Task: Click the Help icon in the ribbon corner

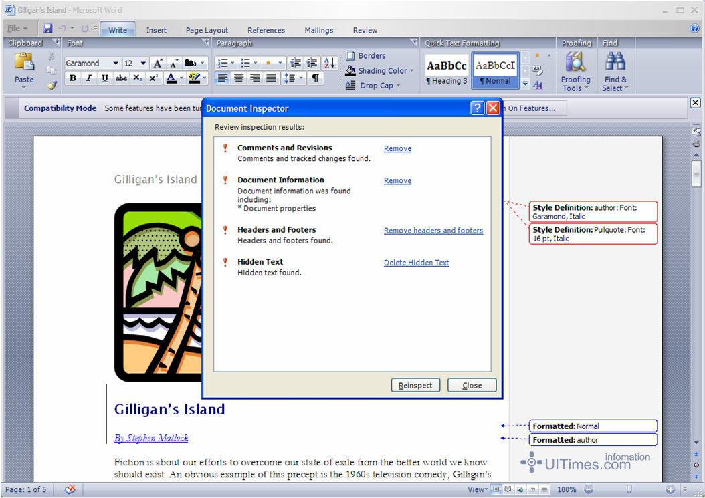Action: tap(695, 29)
